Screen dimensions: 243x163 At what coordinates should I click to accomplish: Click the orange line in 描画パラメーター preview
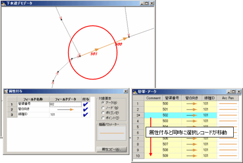(x=112, y=133)
